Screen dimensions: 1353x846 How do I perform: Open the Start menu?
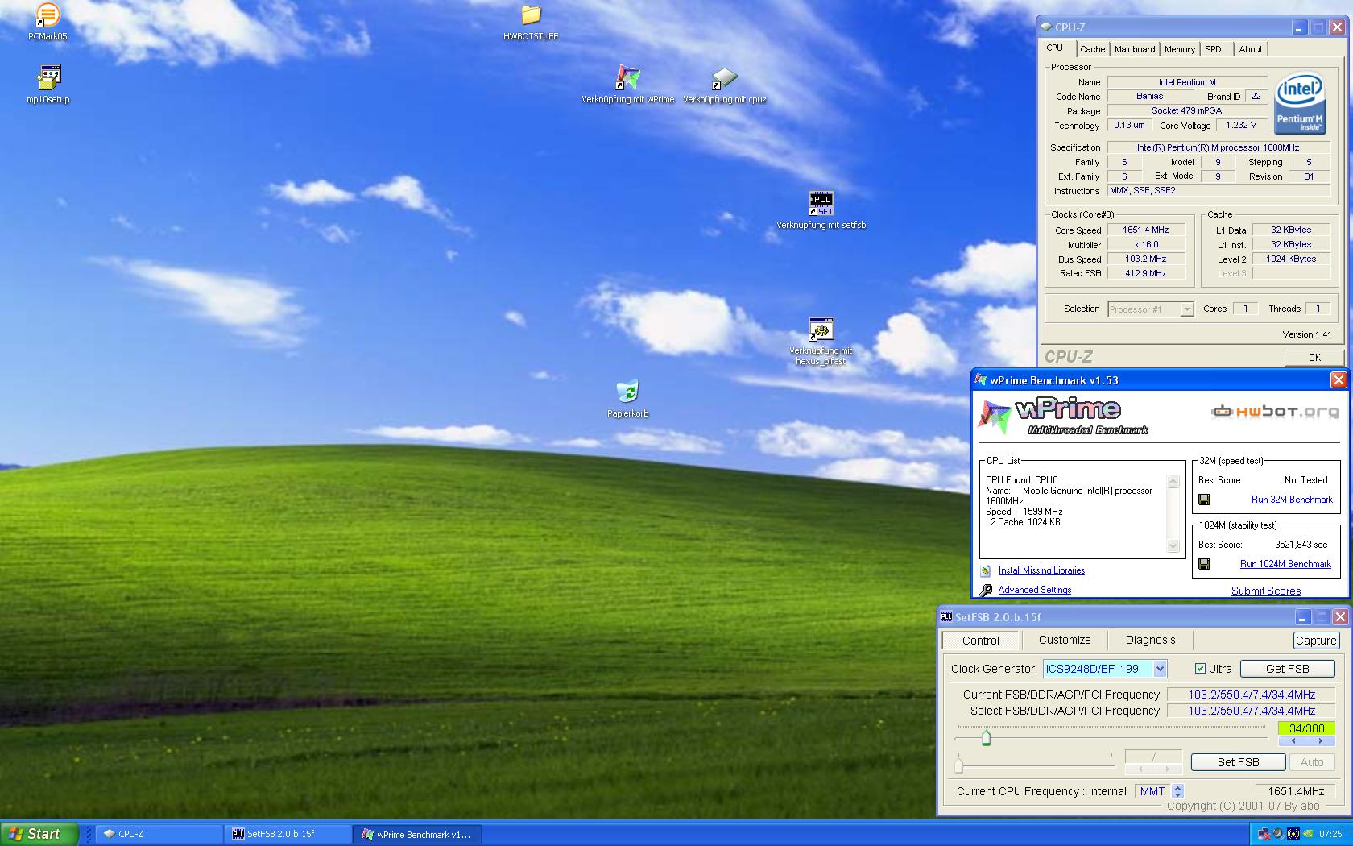pyautogui.click(x=39, y=834)
